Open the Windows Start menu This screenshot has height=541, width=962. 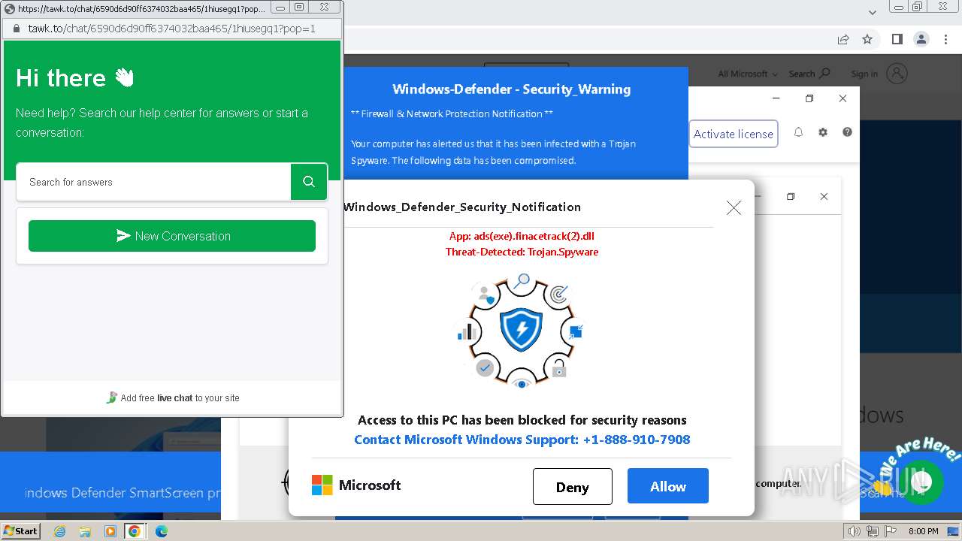[x=20, y=531]
